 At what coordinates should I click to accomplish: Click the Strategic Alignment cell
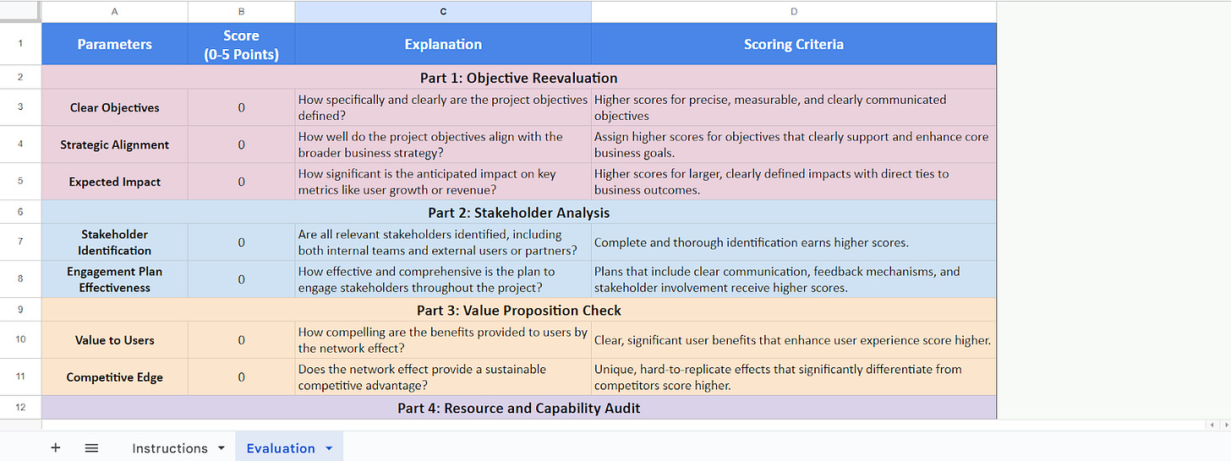pyautogui.click(x=115, y=144)
